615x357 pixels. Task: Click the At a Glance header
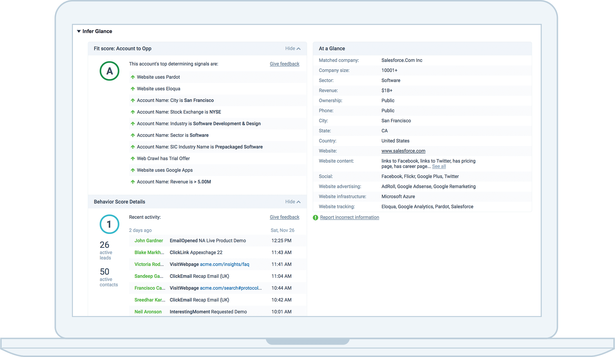pos(332,48)
